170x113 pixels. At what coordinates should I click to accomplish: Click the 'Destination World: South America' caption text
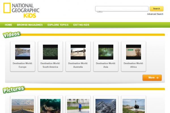click(x=50, y=65)
